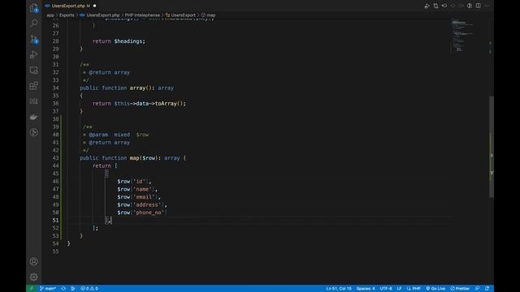The height and width of the screenshot is (292, 520).
Task: Click 'map' method breadcrumb segment
Action: (211, 15)
